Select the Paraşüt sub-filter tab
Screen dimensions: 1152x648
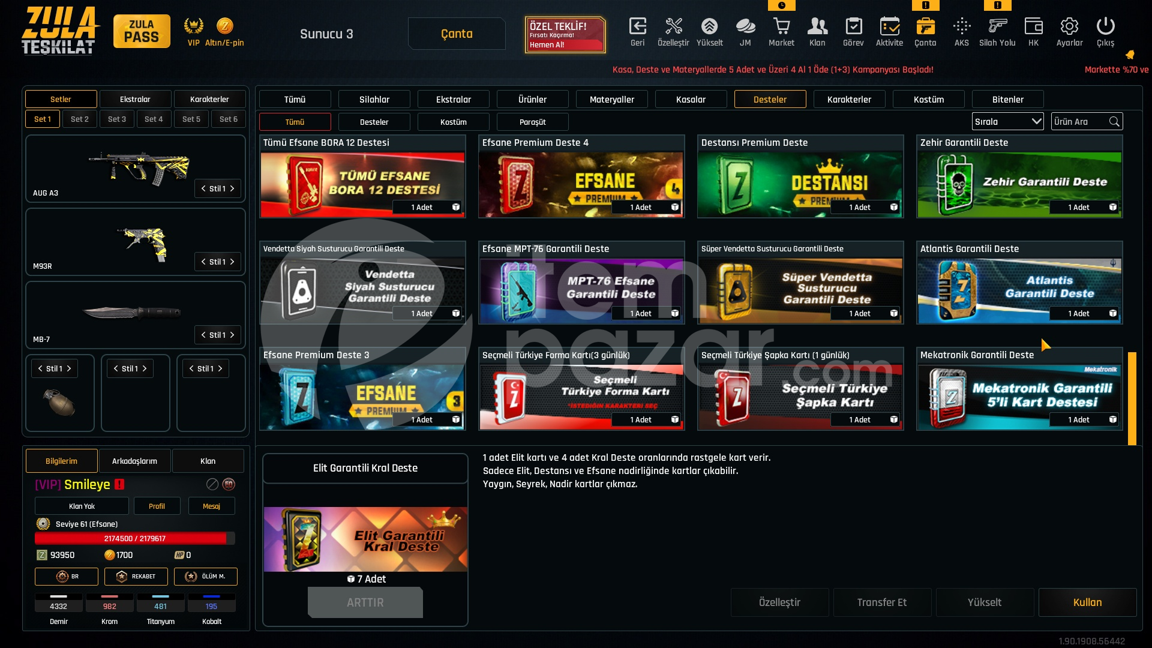point(533,122)
